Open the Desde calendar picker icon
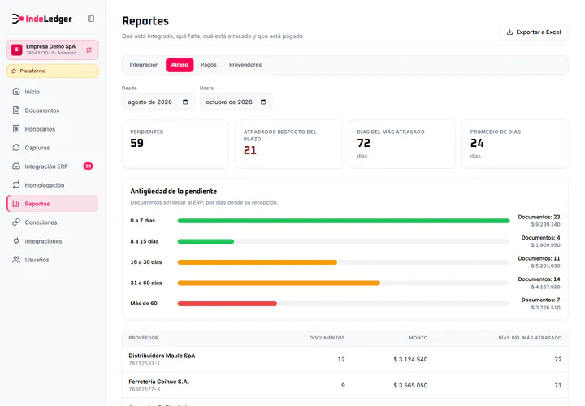The image size is (585, 406). point(185,101)
